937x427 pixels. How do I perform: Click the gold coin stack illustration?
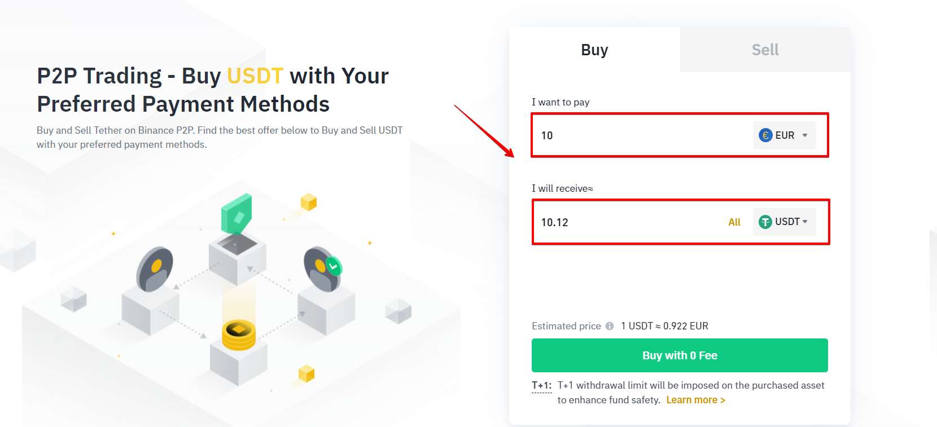click(239, 335)
